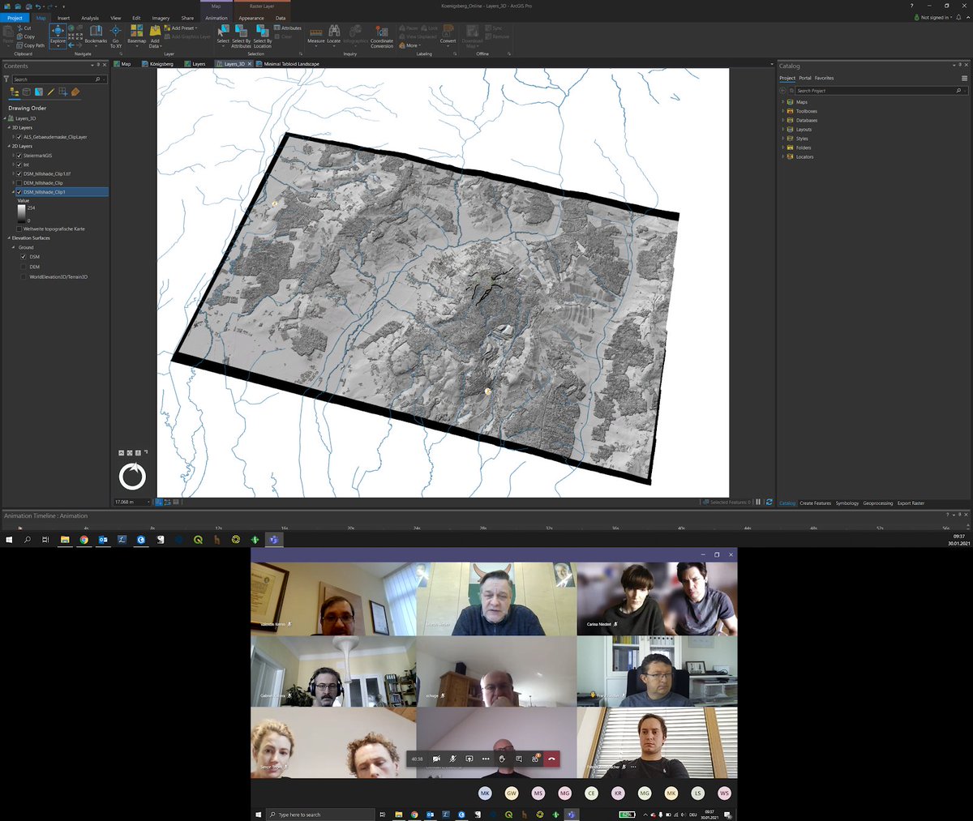Click the Go To XY tool
This screenshot has width=973, height=821.
(x=116, y=36)
